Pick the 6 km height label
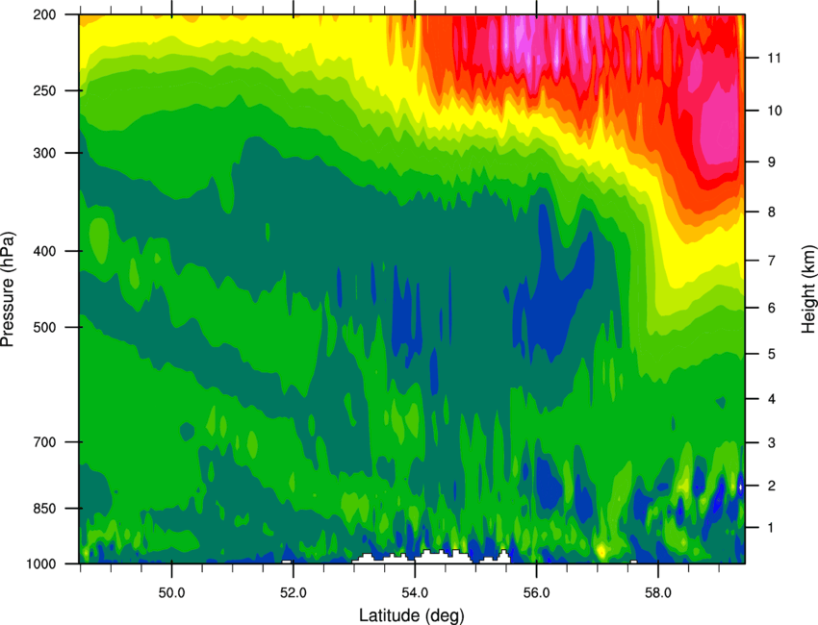Viewport: 818px width, 625px height. [x=772, y=308]
